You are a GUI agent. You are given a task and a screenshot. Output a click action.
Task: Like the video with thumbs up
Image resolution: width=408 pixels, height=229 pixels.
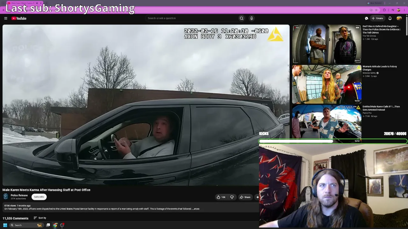tap(221, 197)
